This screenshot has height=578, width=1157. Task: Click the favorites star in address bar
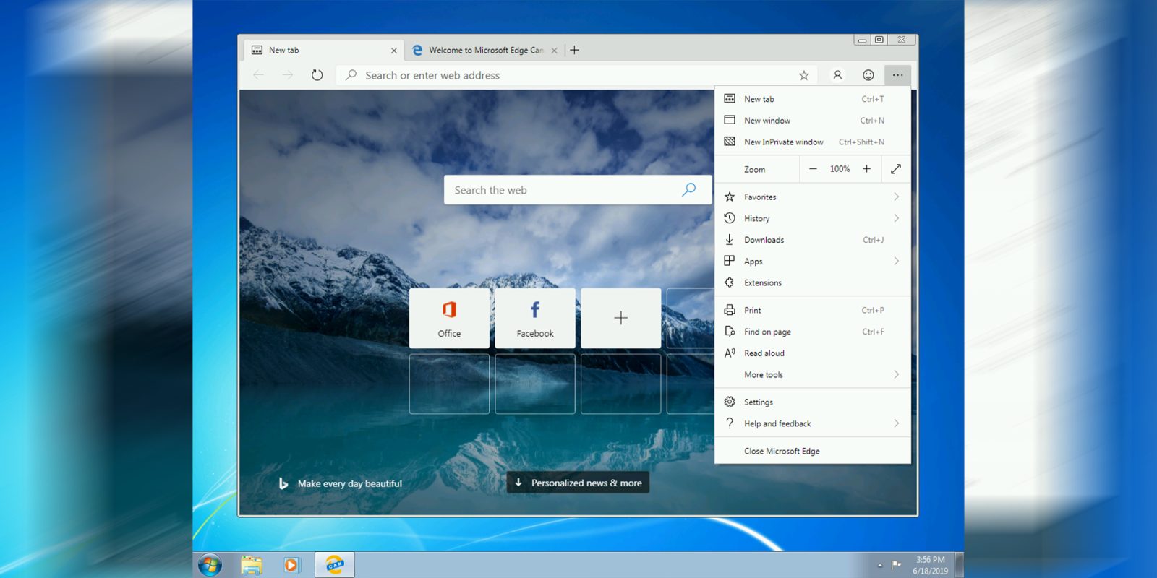[803, 75]
